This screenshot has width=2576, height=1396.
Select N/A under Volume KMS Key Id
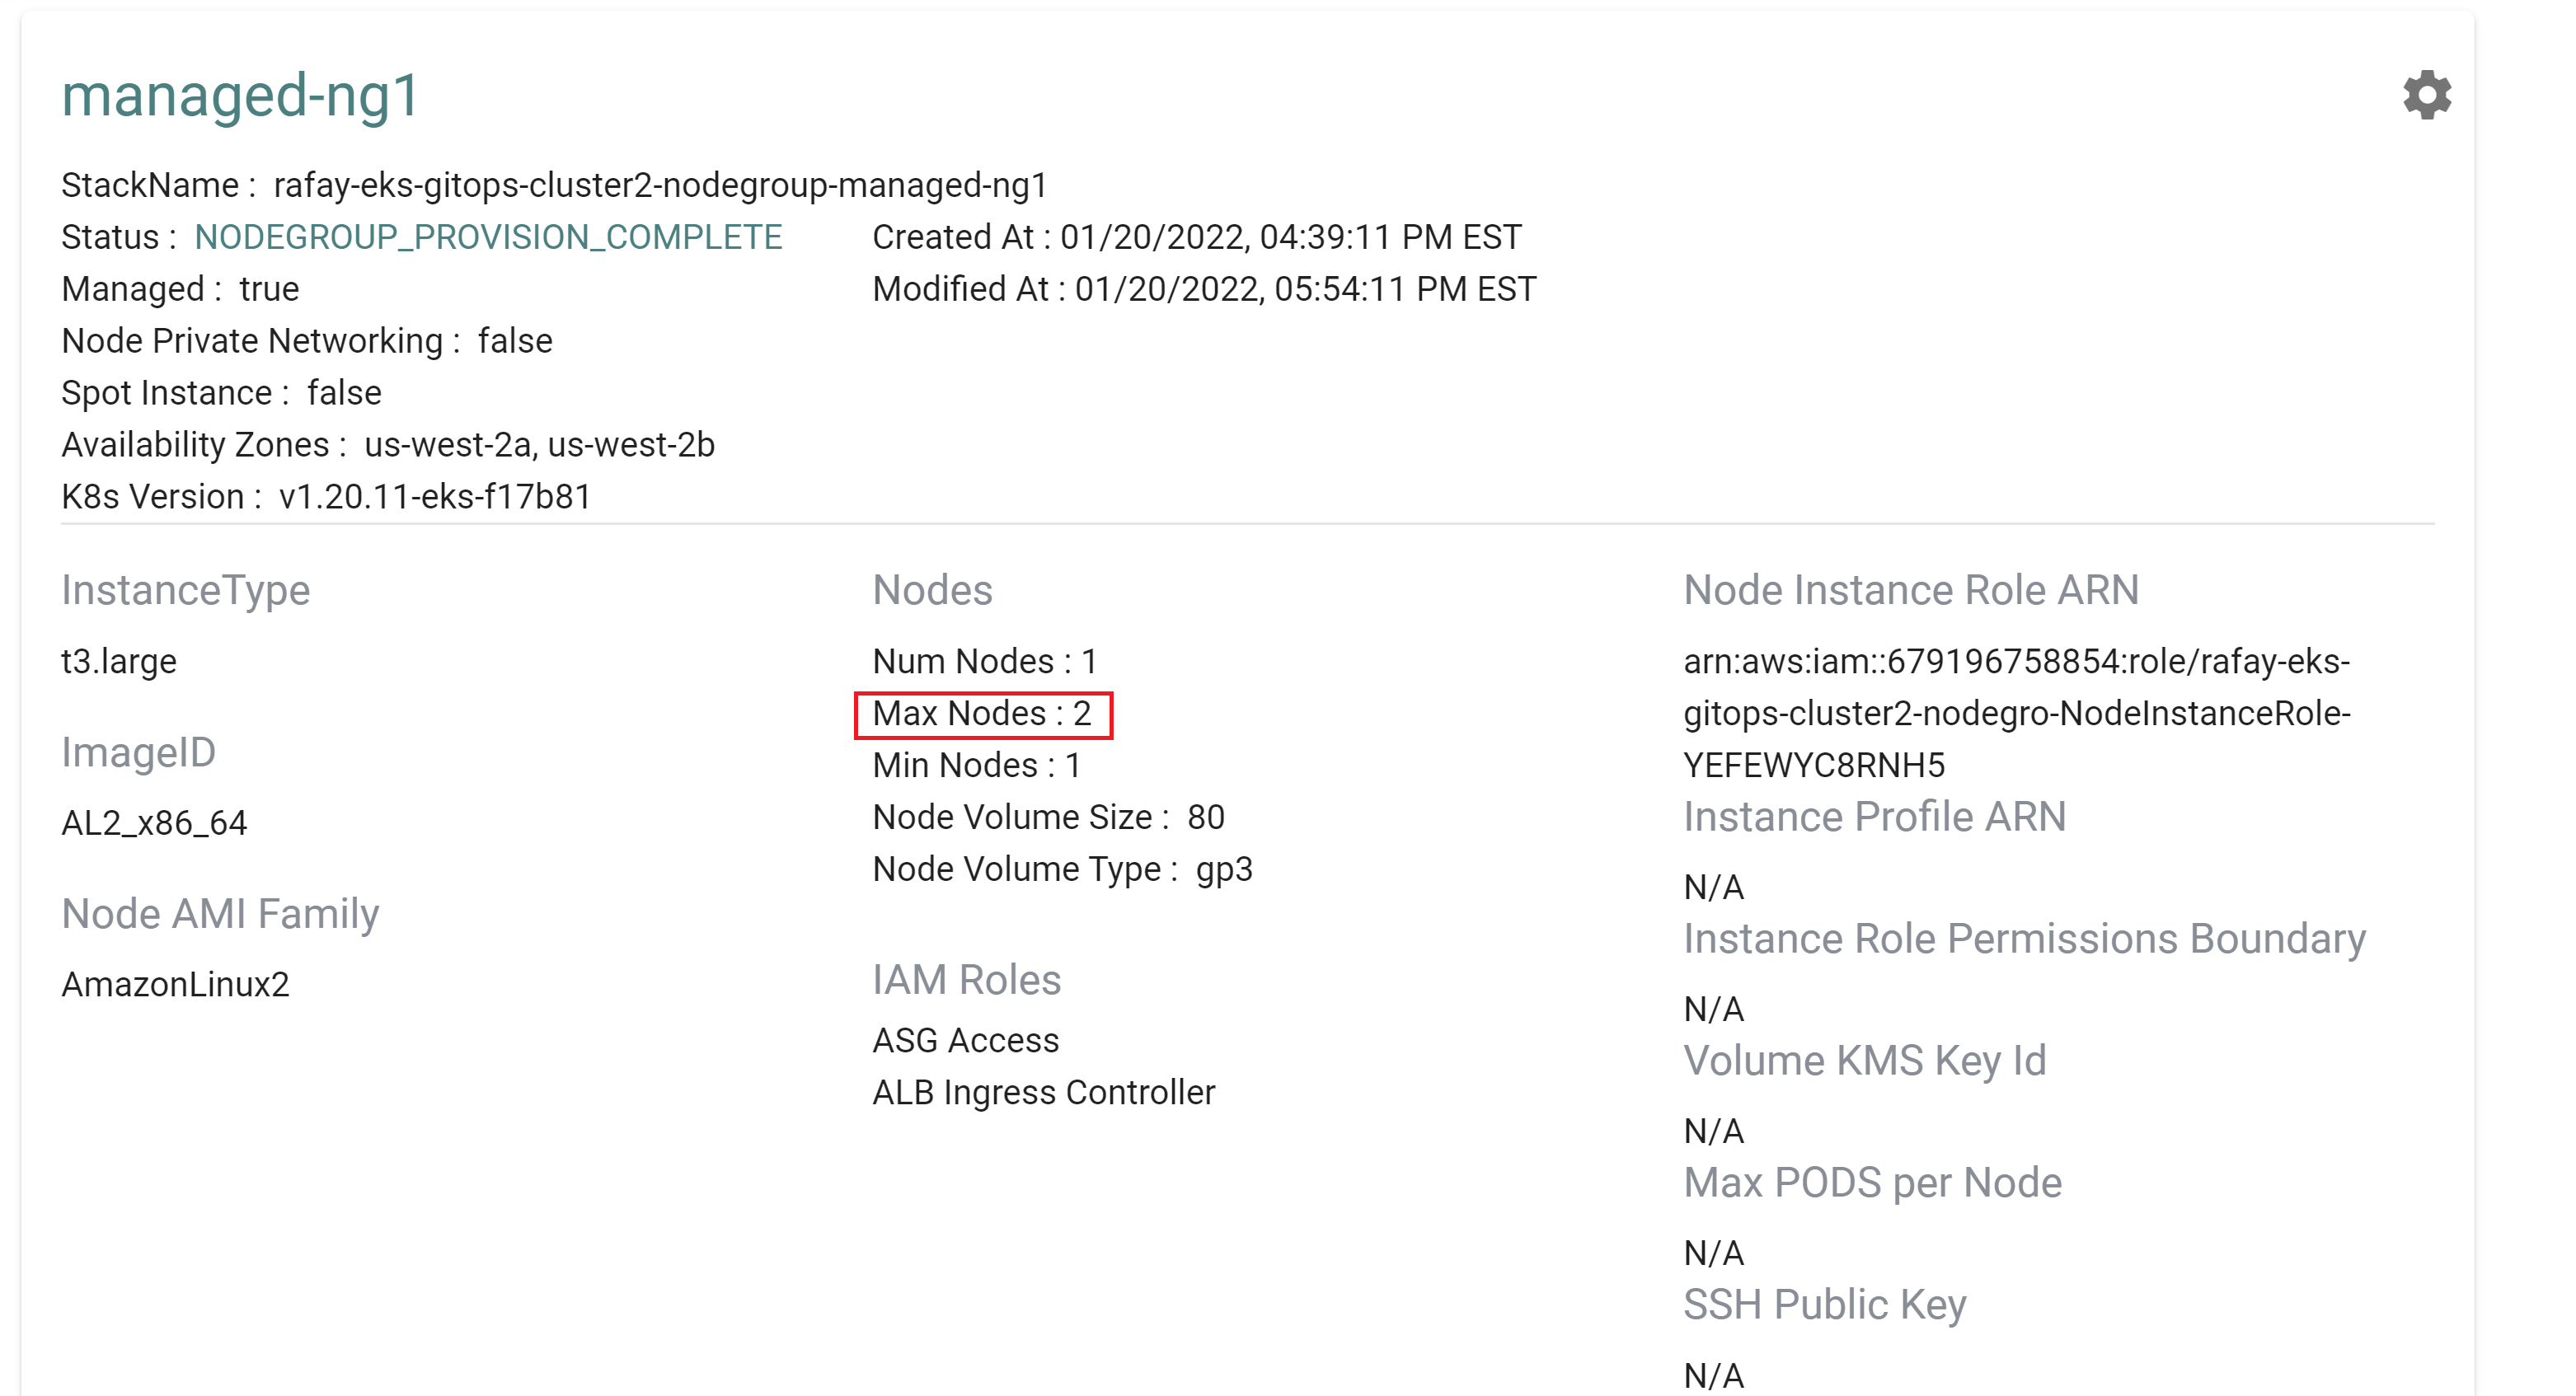tap(1714, 1132)
